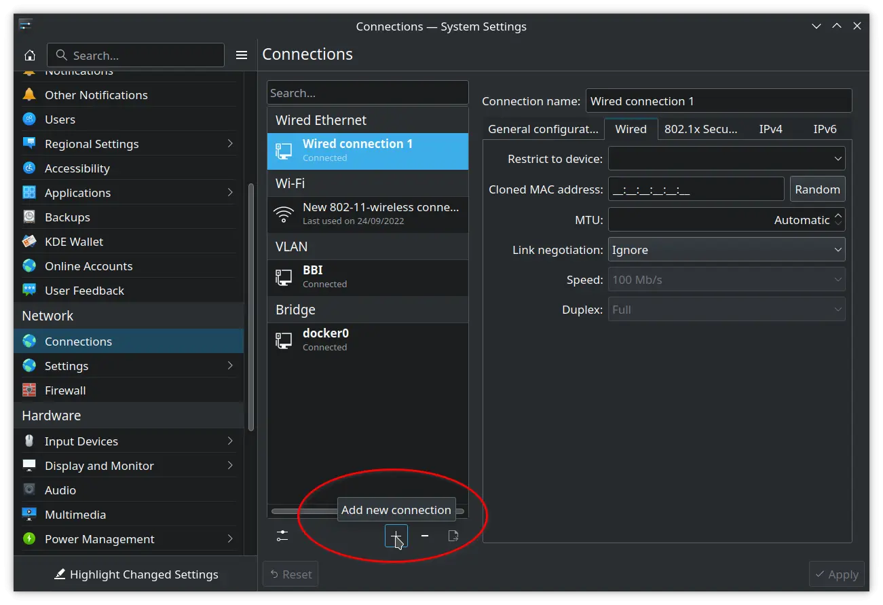Open Multimedia via its sidebar icon
The width and height of the screenshot is (883, 605).
tap(29, 515)
